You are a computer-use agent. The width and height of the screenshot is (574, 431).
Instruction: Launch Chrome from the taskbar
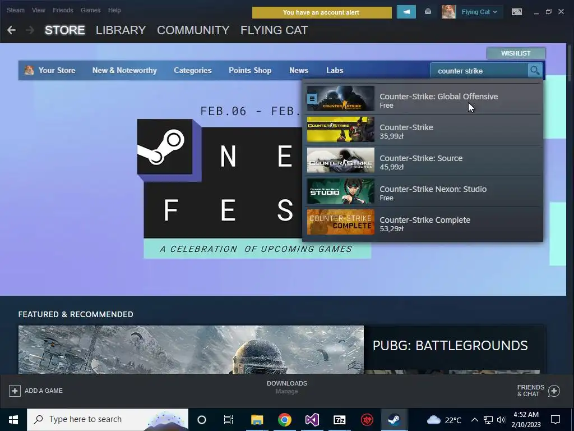[284, 420]
